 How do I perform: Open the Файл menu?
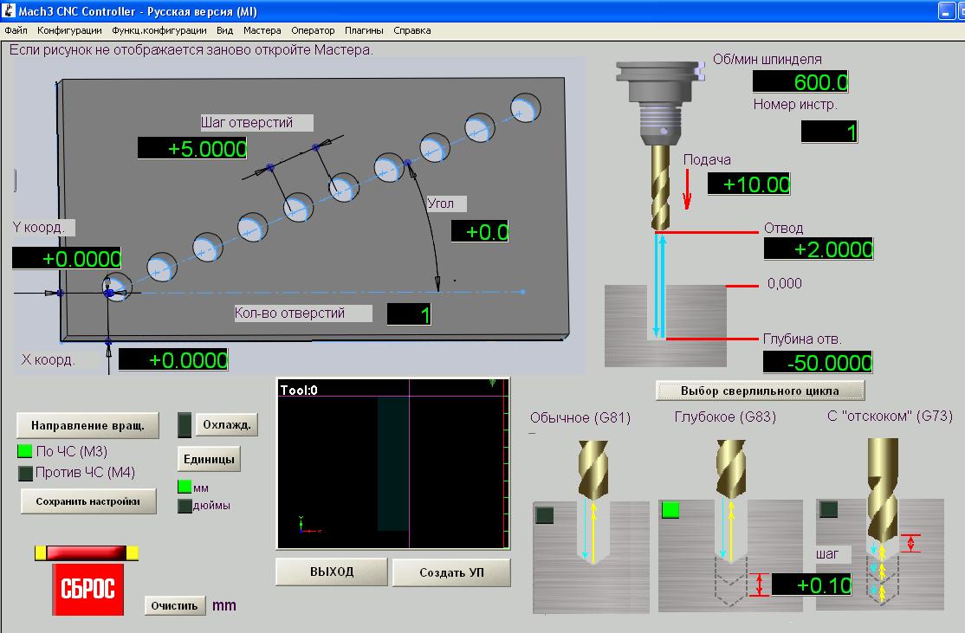(16, 30)
